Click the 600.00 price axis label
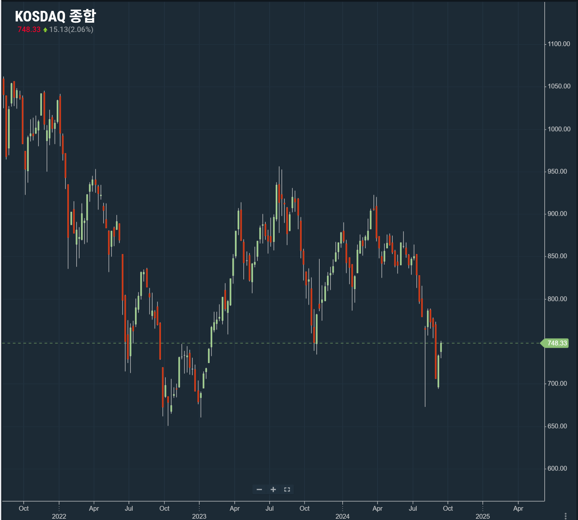The image size is (578, 520). 557,468
